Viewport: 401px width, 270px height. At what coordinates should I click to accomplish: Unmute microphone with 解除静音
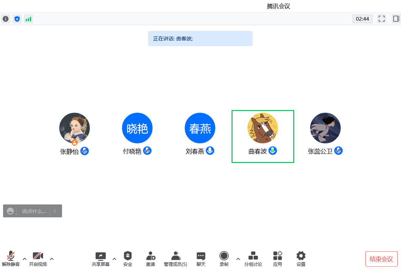[x=11, y=259]
